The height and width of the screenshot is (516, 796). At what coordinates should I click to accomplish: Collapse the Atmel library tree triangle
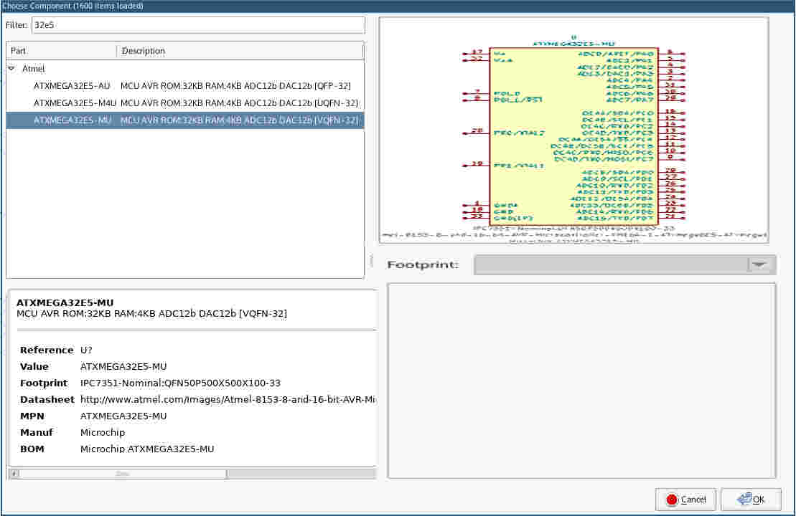point(12,70)
